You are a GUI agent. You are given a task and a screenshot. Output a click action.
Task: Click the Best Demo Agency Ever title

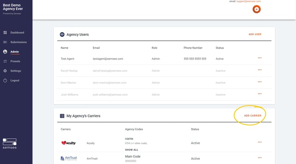click(x=12, y=7)
